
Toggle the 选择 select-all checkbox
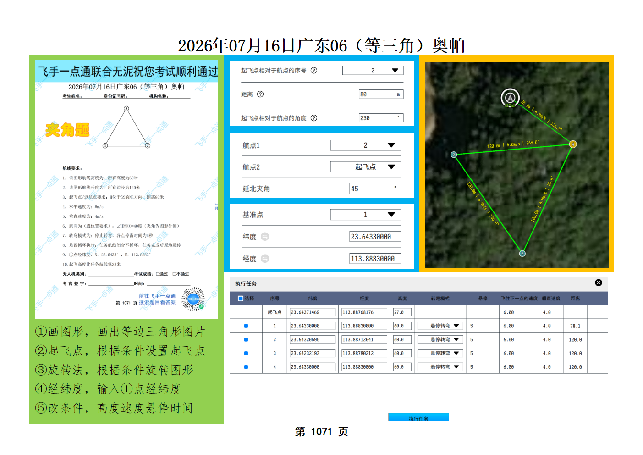(x=241, y=299)
